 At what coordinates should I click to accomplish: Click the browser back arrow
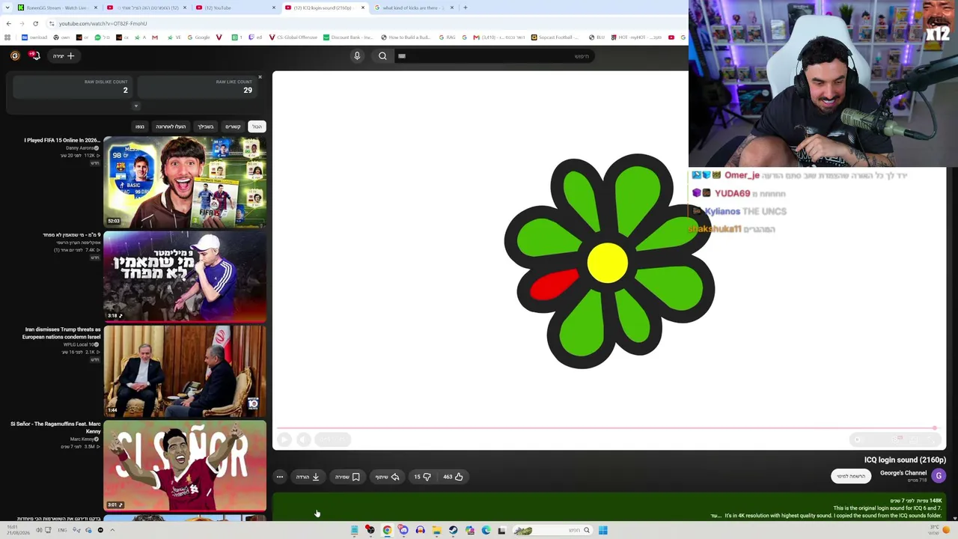(x=9, y=23)
